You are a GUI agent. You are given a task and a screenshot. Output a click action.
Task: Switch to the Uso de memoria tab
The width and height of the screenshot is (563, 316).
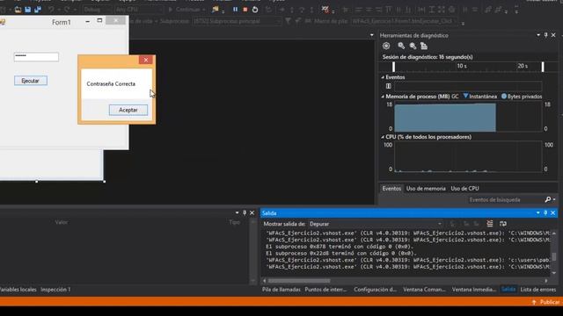[426, 189]
